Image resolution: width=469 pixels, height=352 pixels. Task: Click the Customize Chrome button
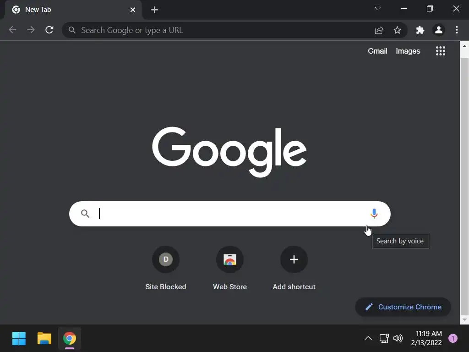tap(403, 307)
